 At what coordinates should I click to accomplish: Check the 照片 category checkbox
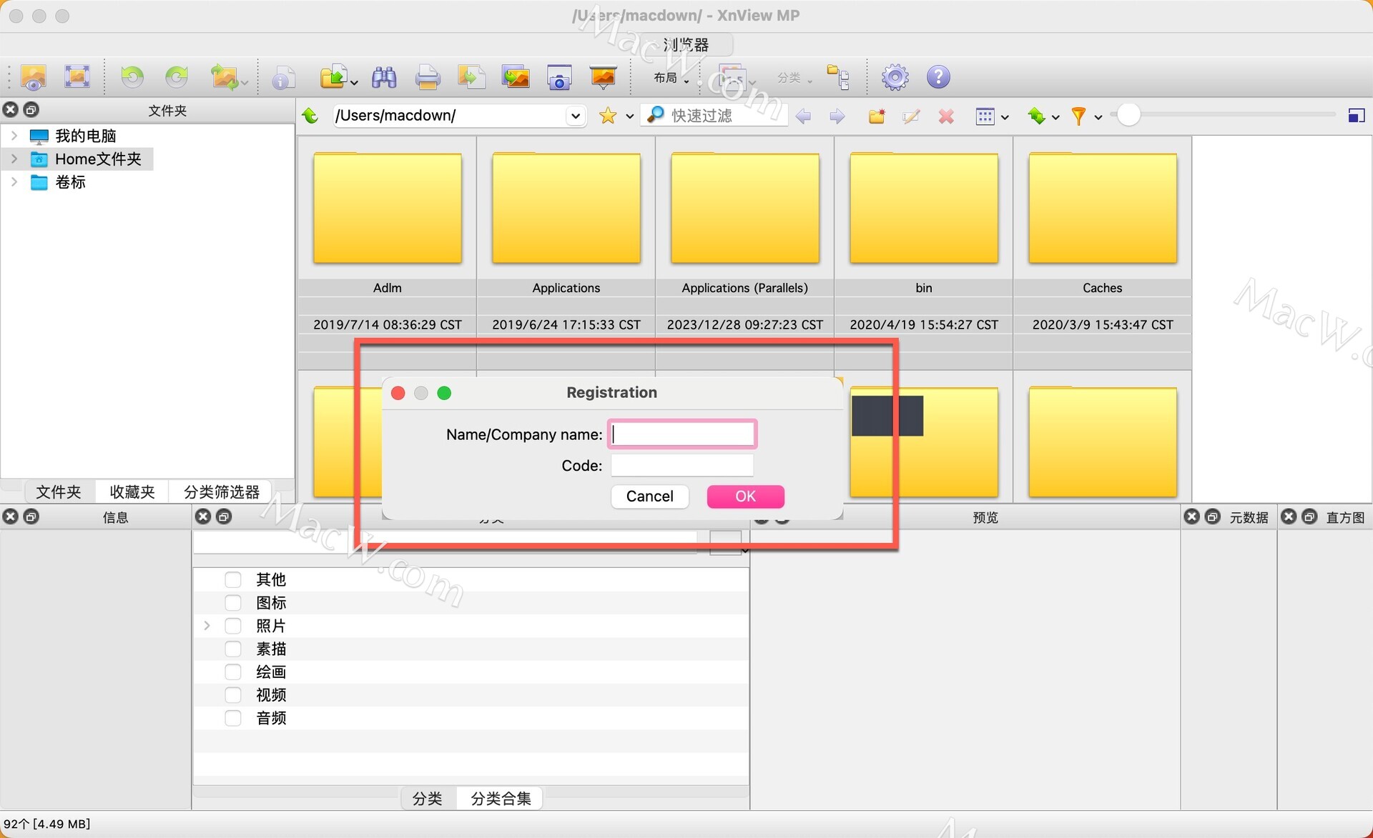pos(233,625)
